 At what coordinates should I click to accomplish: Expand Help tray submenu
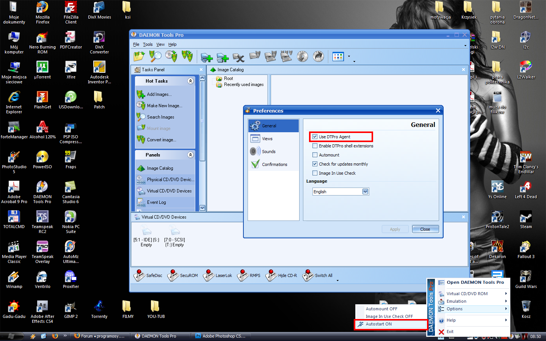pyautogui.click(x=473, y=320)
